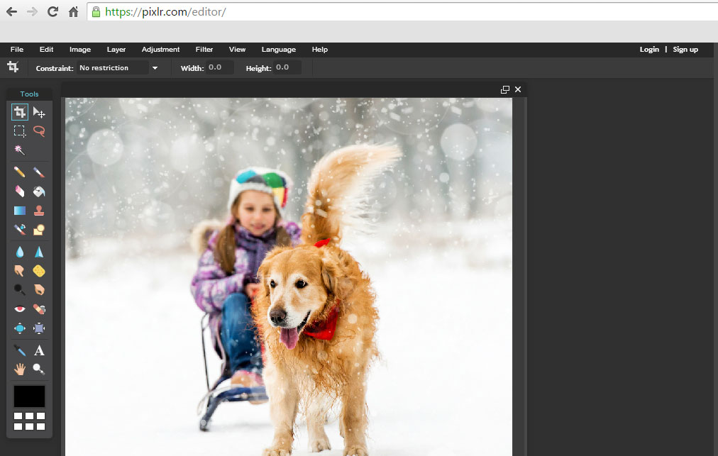Select the Crop tool in Tools panel

tap(20, 112)
